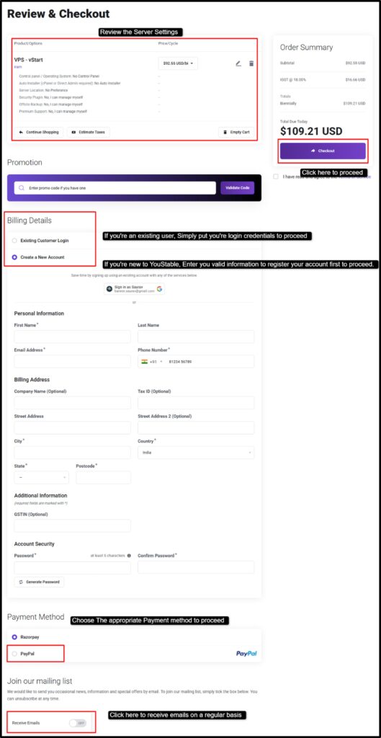
Task: Click the Password field
Action: [73, 567]
